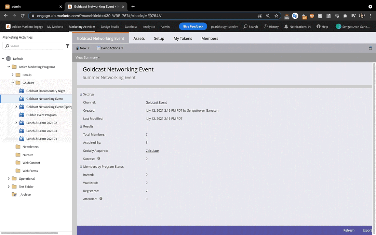The image size is (376, 235).
Task: Click the Attended info icon
Action: coord(101,198)
